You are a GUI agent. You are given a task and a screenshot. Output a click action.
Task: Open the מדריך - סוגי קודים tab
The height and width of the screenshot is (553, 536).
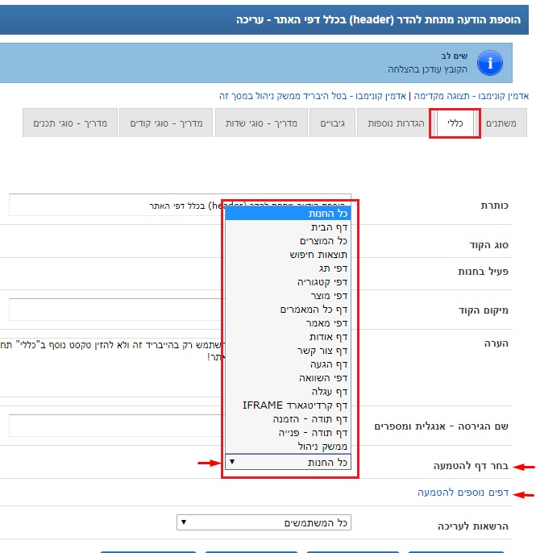click(166, 123)
